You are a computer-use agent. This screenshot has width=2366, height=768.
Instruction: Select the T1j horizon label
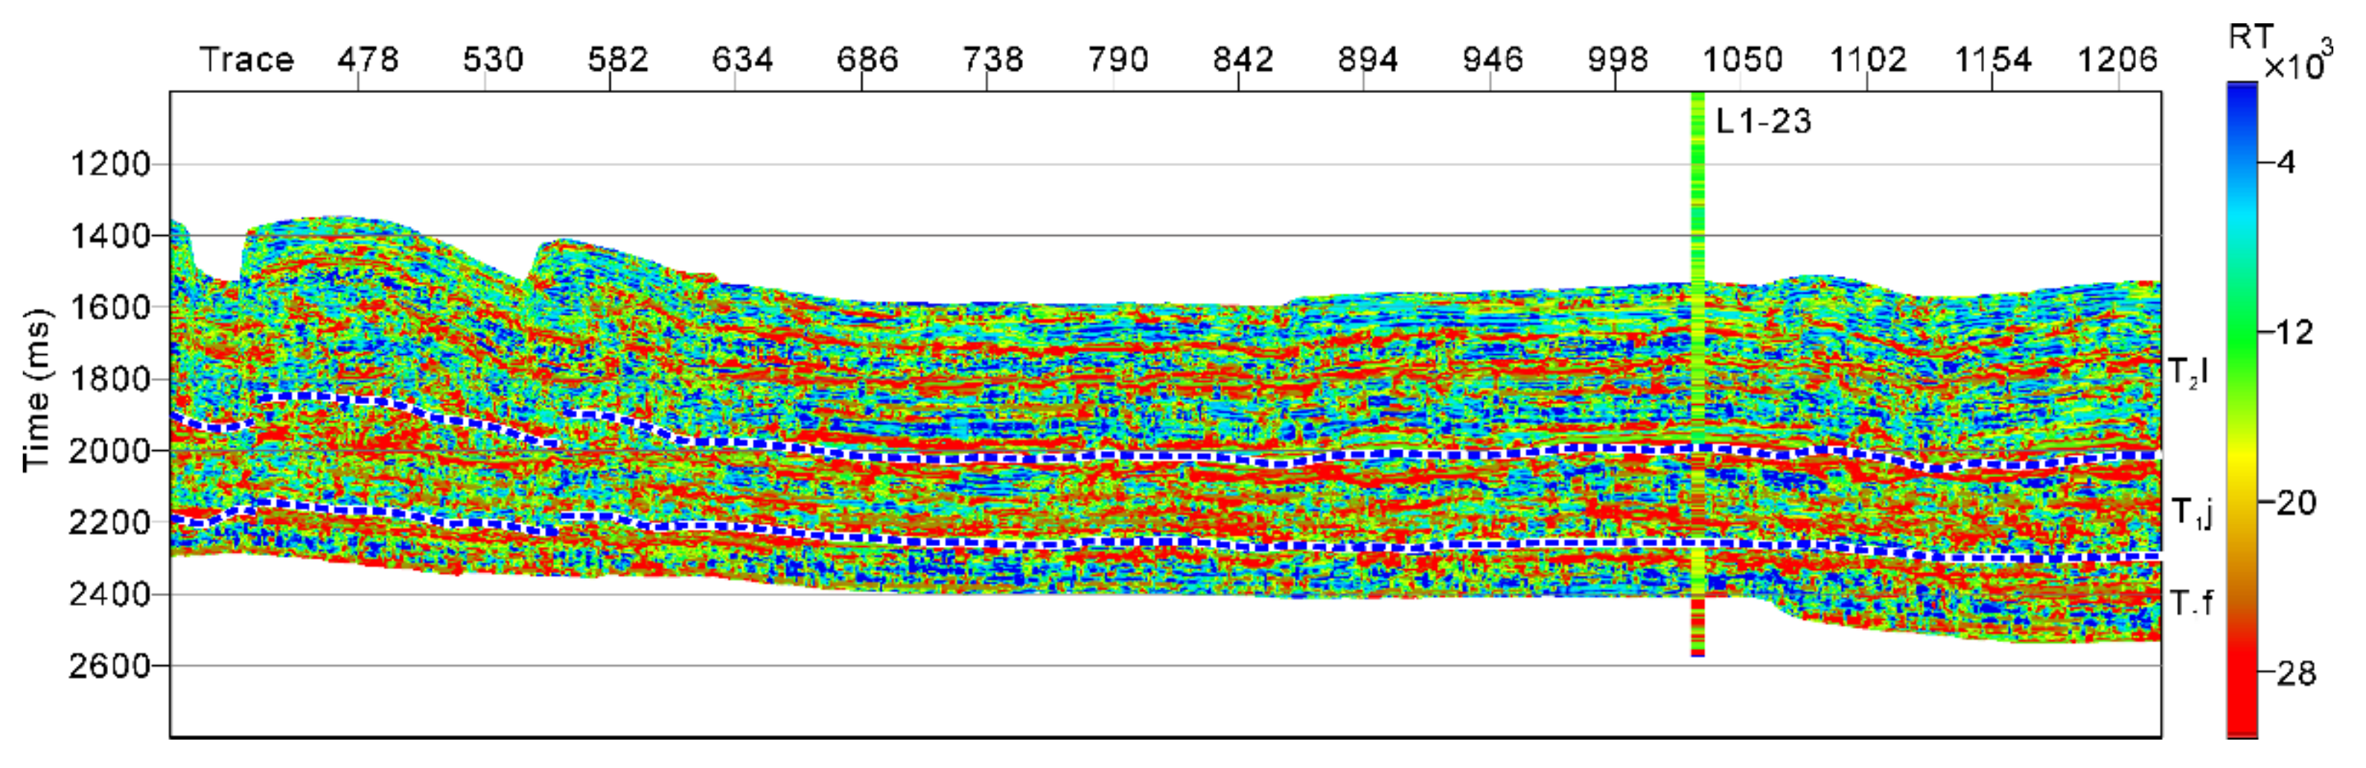coord(2192,512)
